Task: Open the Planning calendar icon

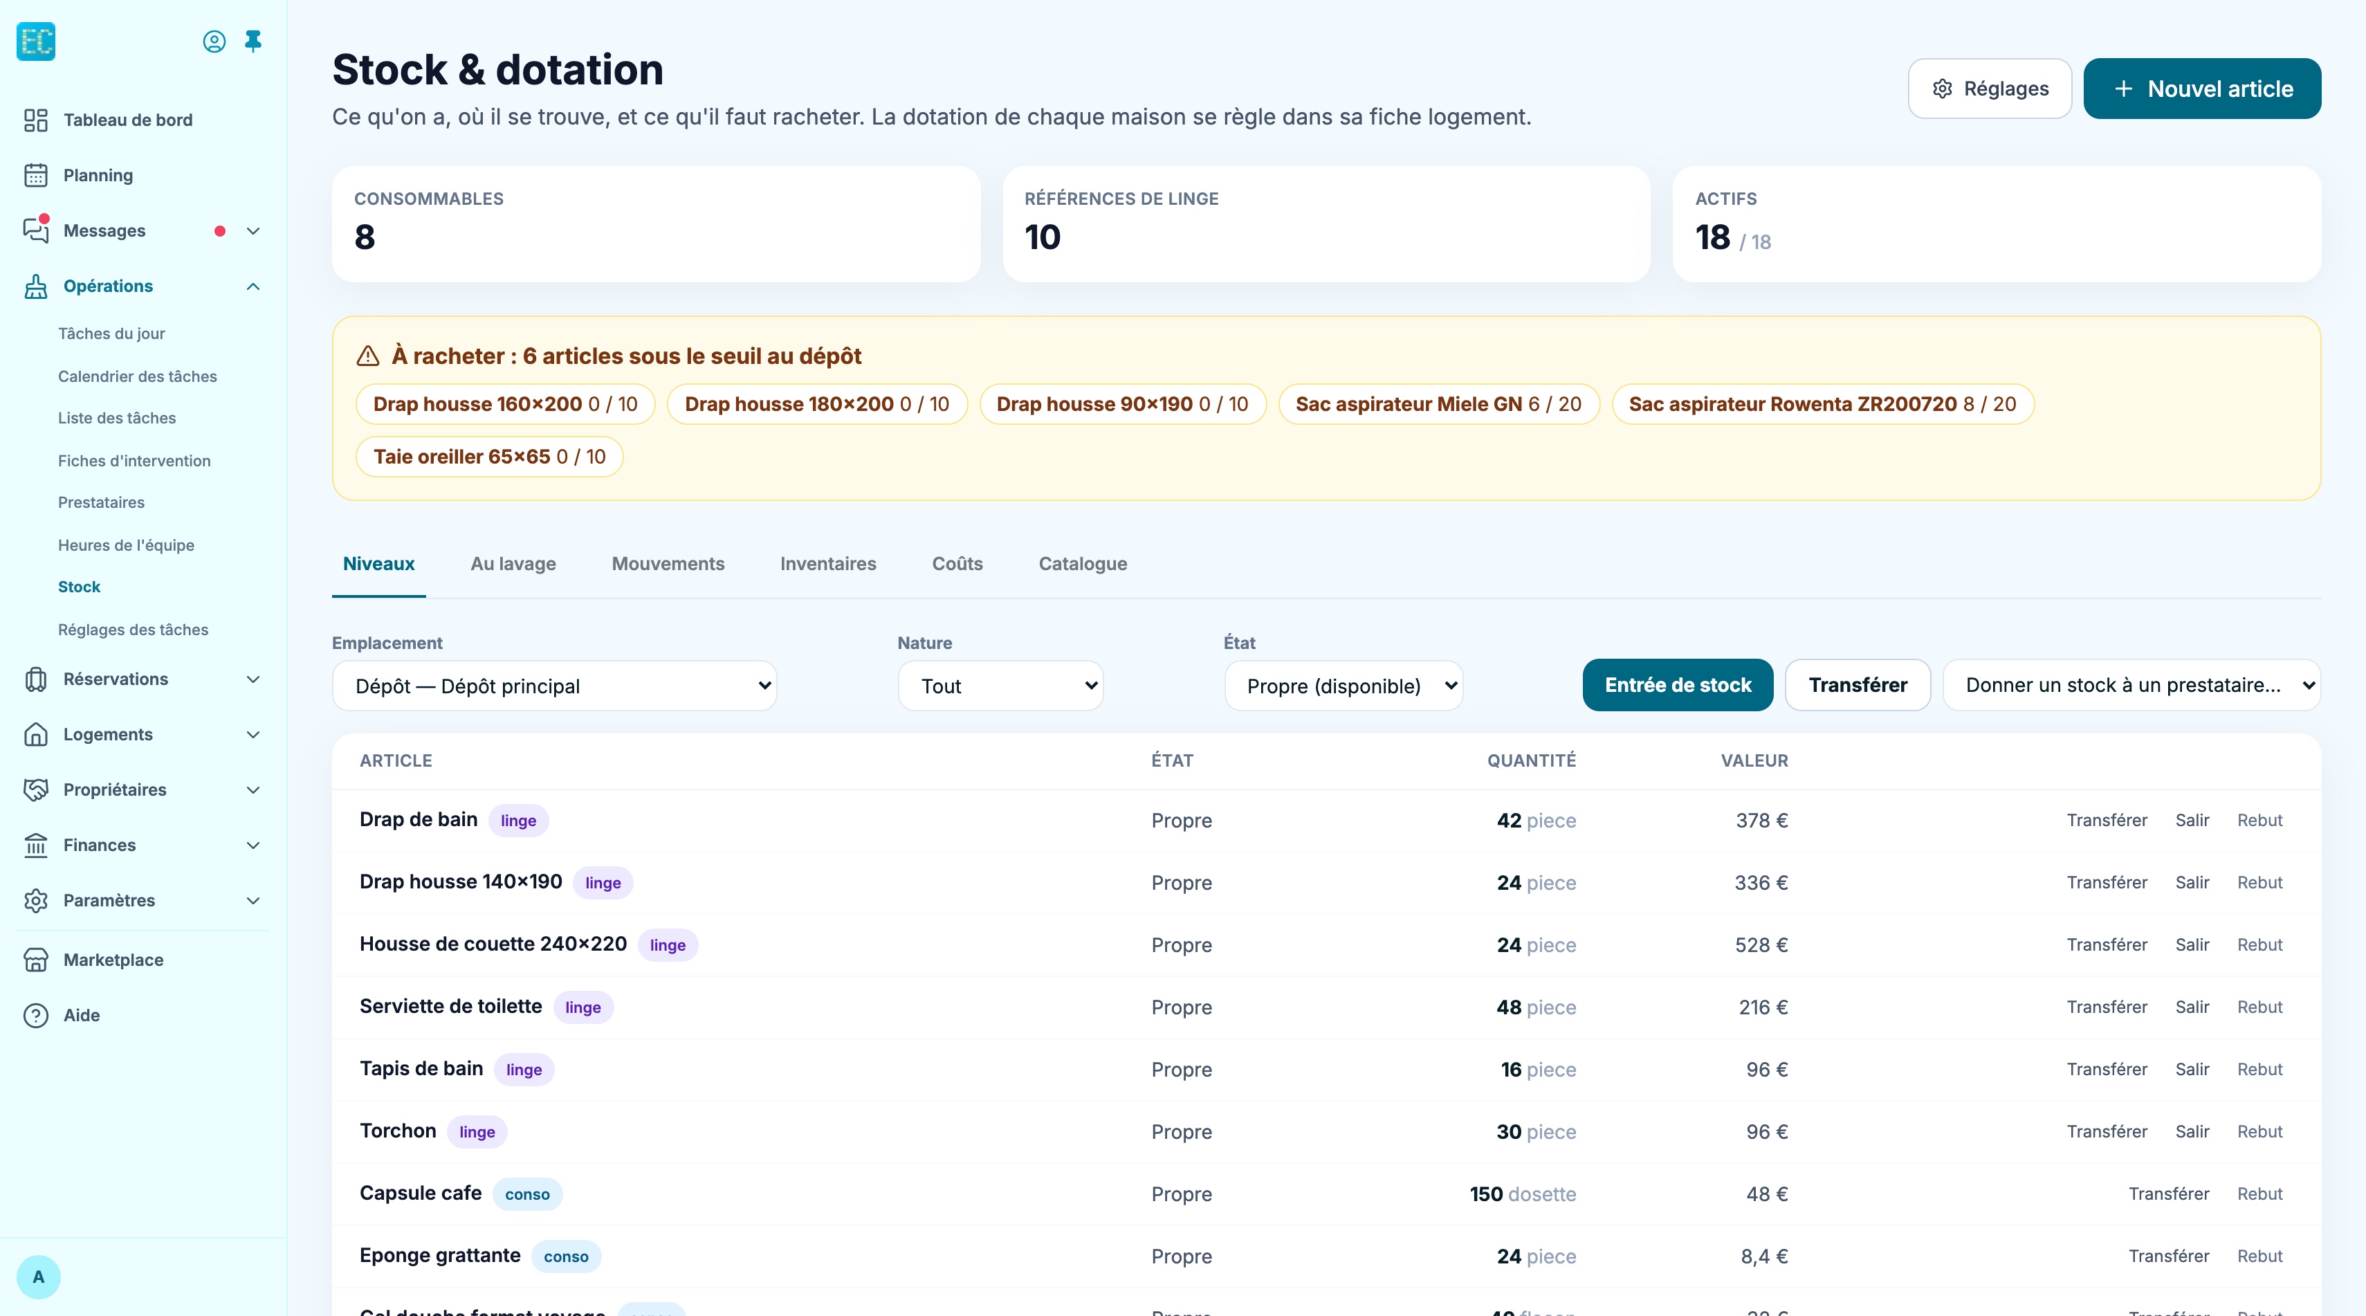Action: tap(36, 176)
